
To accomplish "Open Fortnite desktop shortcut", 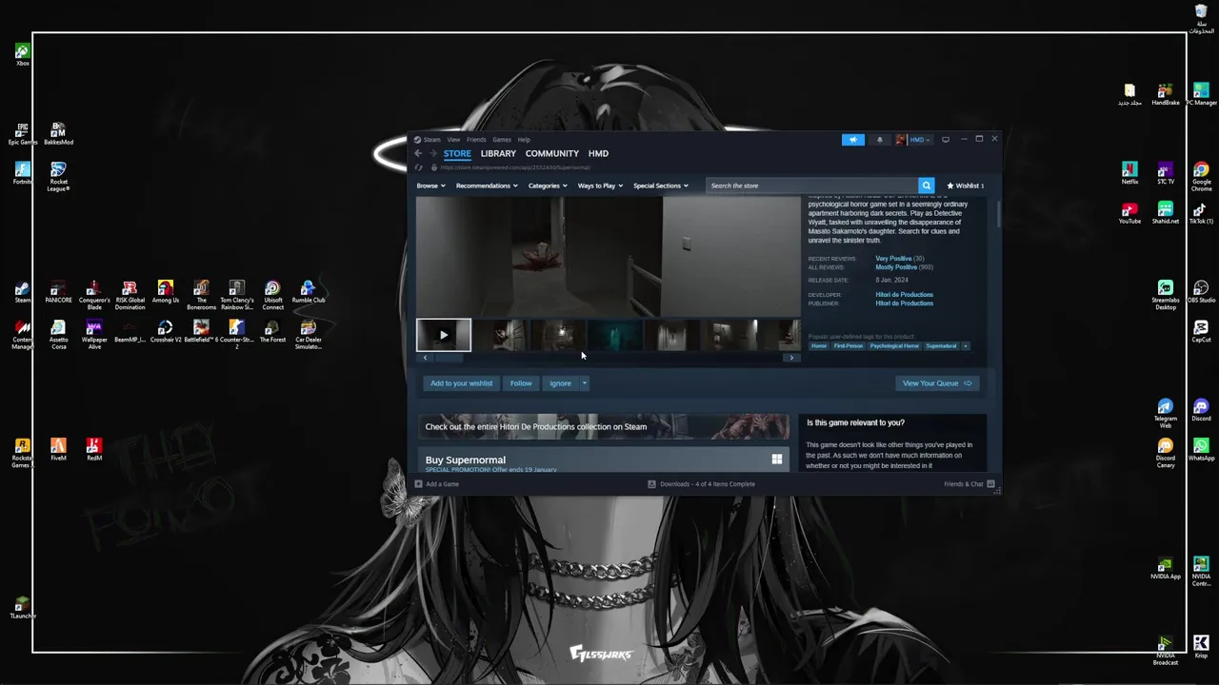I will click(22, 173).
